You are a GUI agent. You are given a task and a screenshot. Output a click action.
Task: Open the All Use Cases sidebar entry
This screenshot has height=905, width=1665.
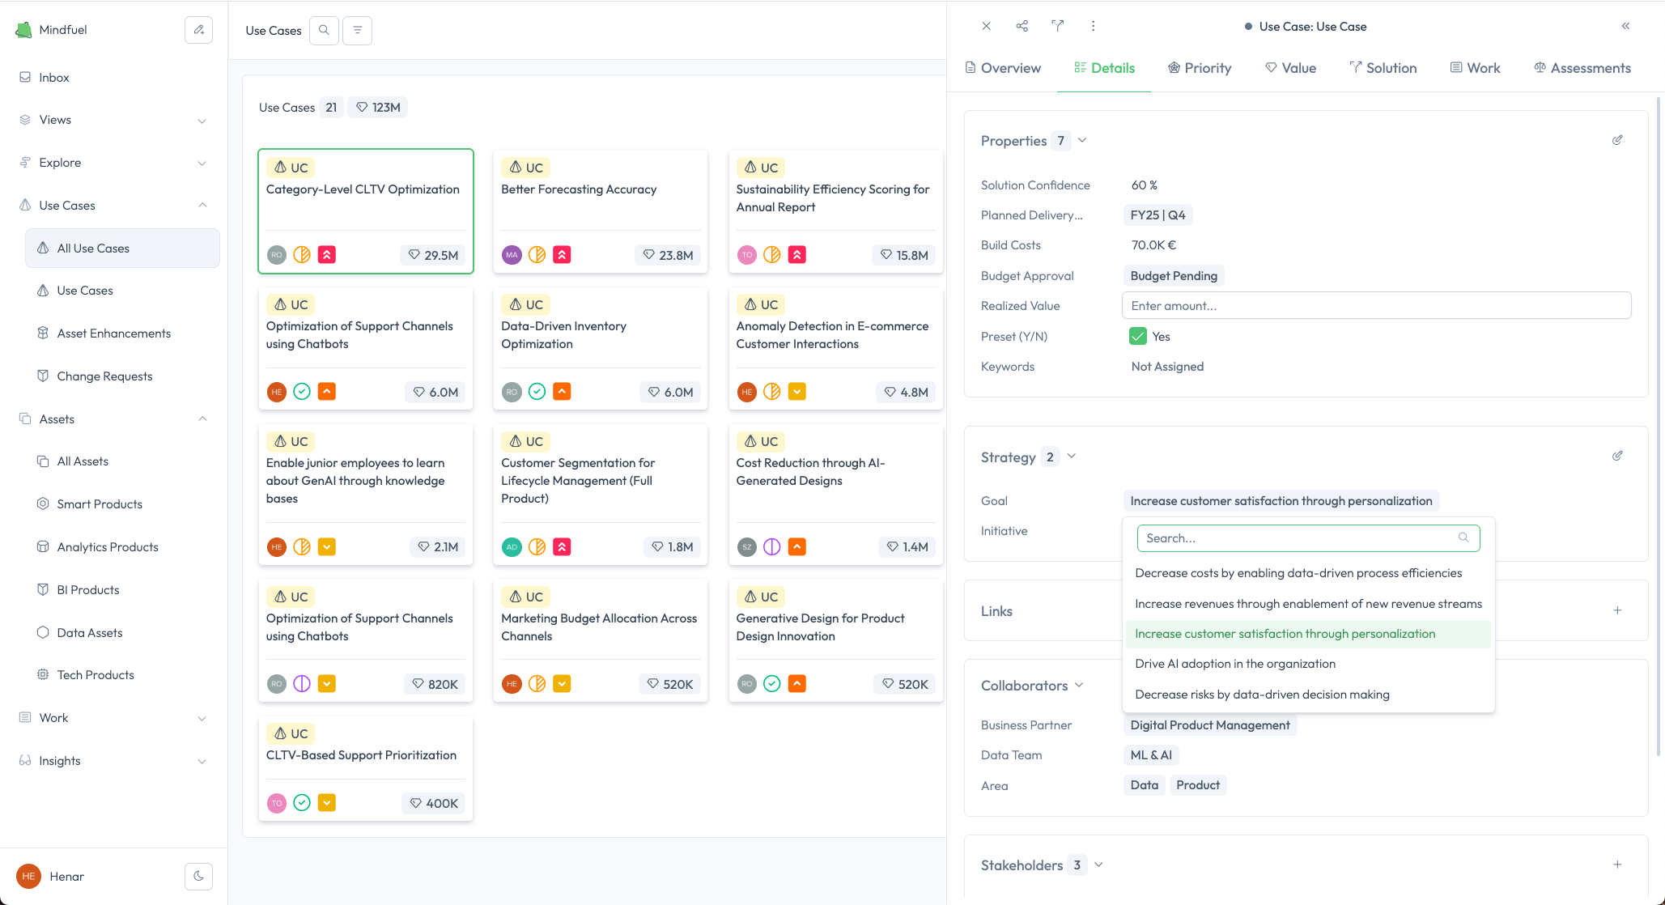[x=94, y=248]
